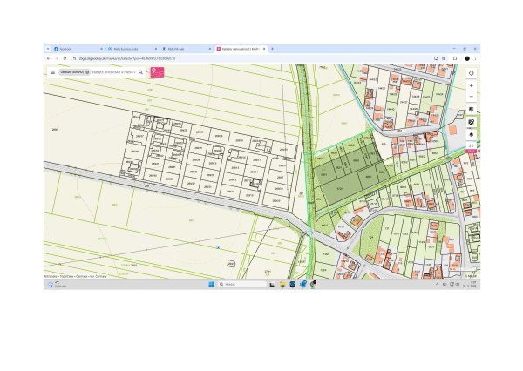Zoom in the map with plus button

click(471, 86)
